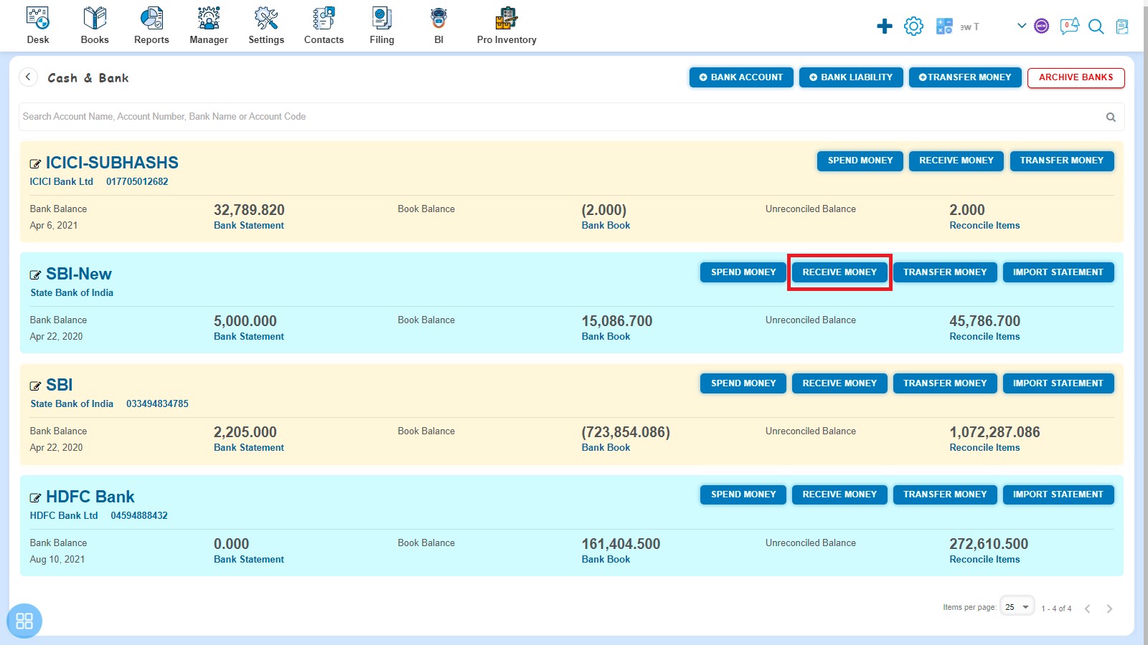This screenshot has height=645, width=1148.
Task: Open the Filing module
Action: pyautogui.click(x=382, y=25)
